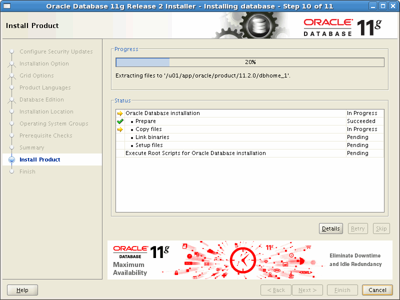Image resolution: width=400 pixels, height=300 pixels.
Task: Click the Install Product page heading
Action: [32, 25]
